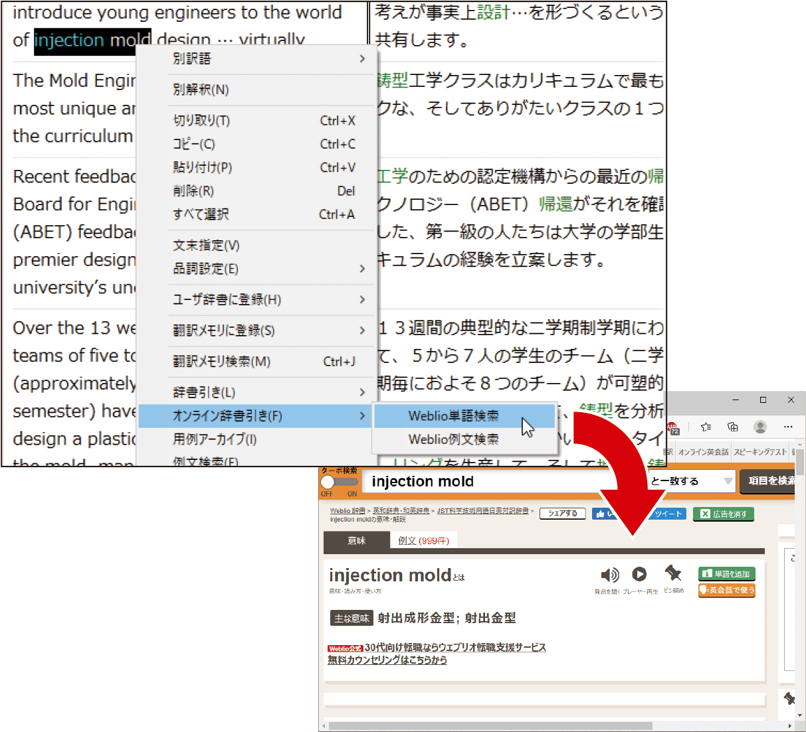Choose 翻訳メモリ検索(M) menu entry
This screenshot has height=732, width=806.
pyautogui.click(x=256, y=362)
